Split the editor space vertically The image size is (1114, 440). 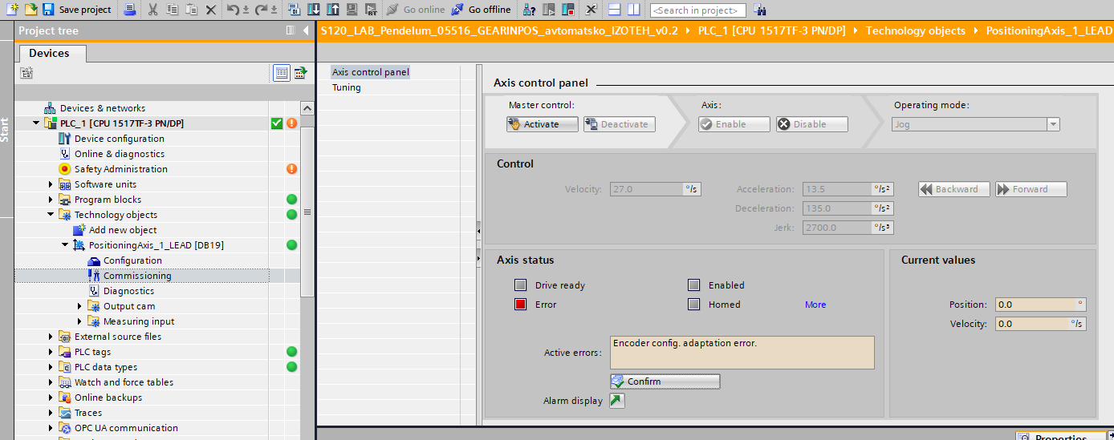pos(633,10)
